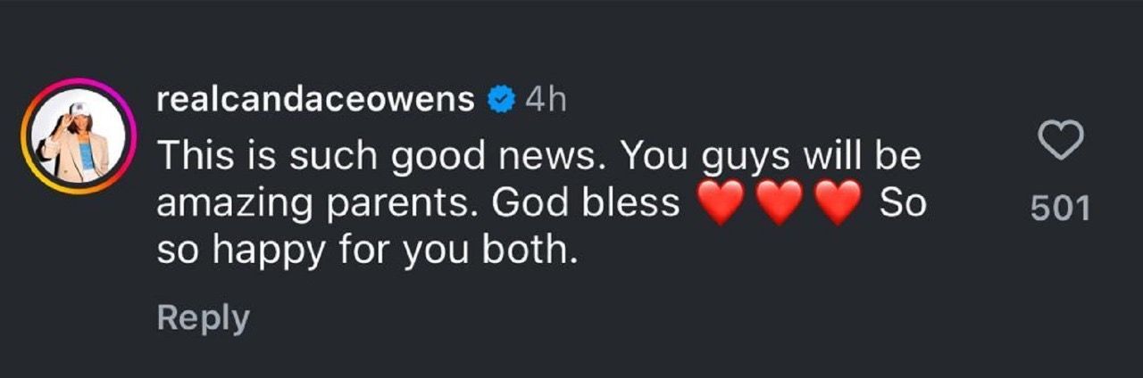The height and width of the screenshot is (378, 1143).
Task: Open the realcandaceowens profile picture
Action: (76, 138)
